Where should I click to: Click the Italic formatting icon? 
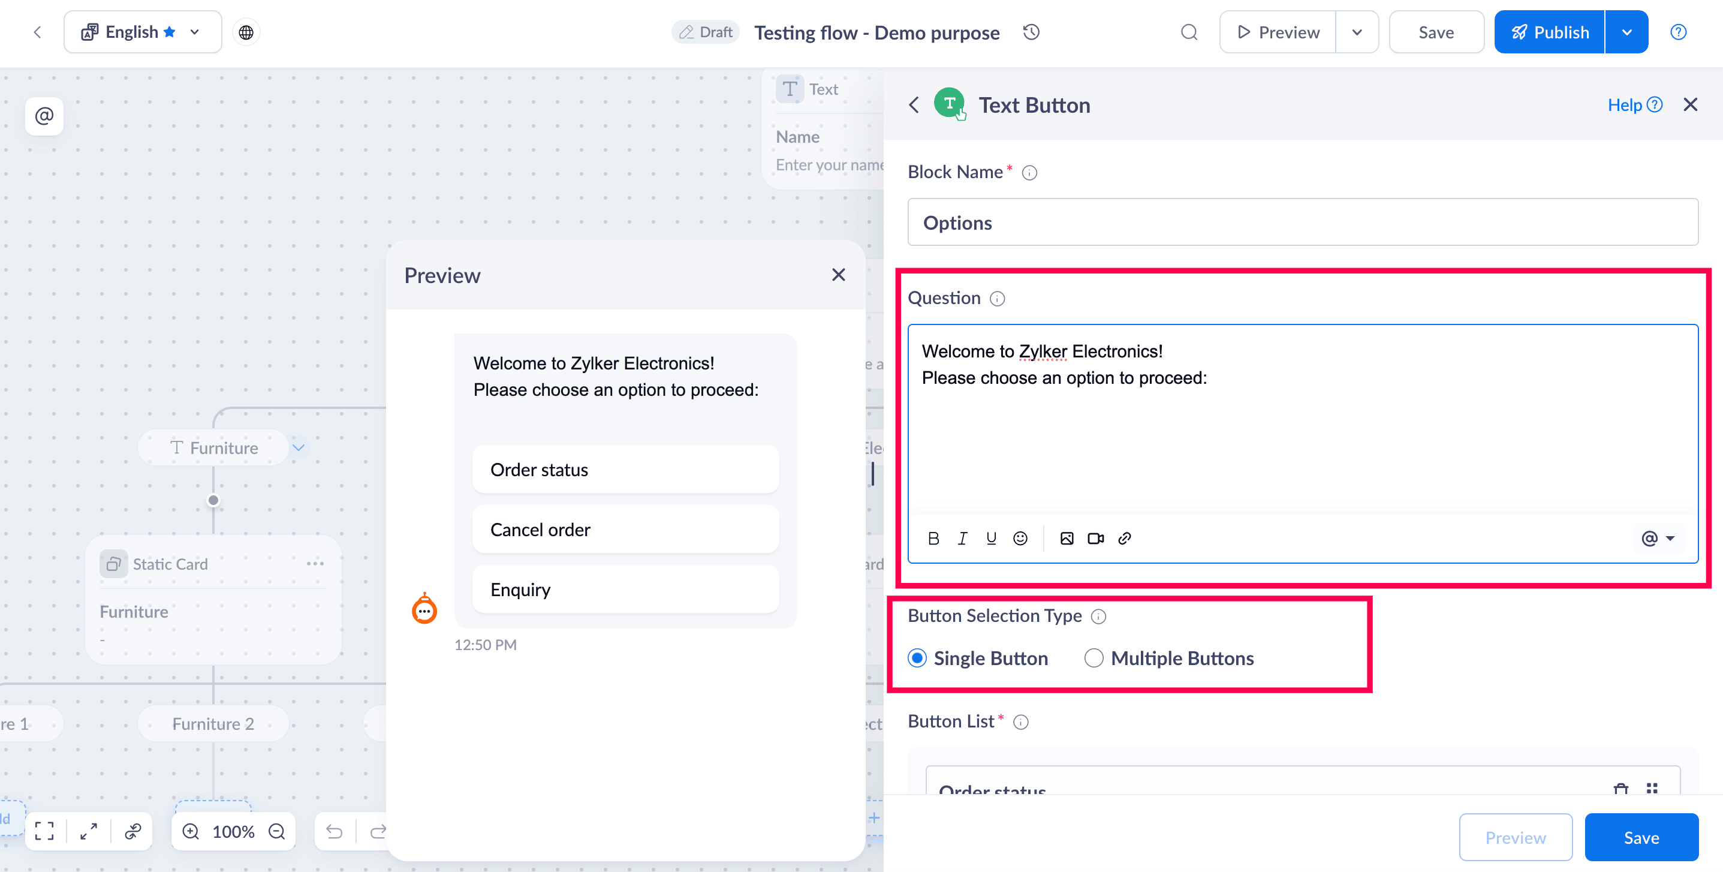point(962,538)
